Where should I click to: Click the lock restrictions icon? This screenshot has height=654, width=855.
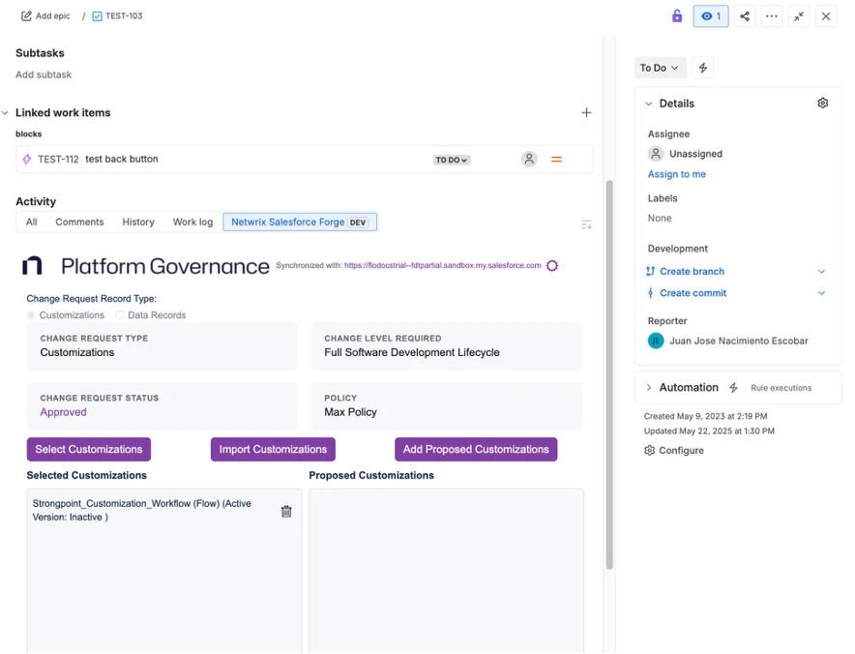pyautogui.click(x=677, y=16)
